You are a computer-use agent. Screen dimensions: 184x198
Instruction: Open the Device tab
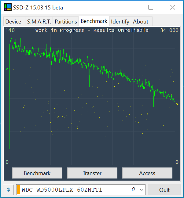point(14,21)
